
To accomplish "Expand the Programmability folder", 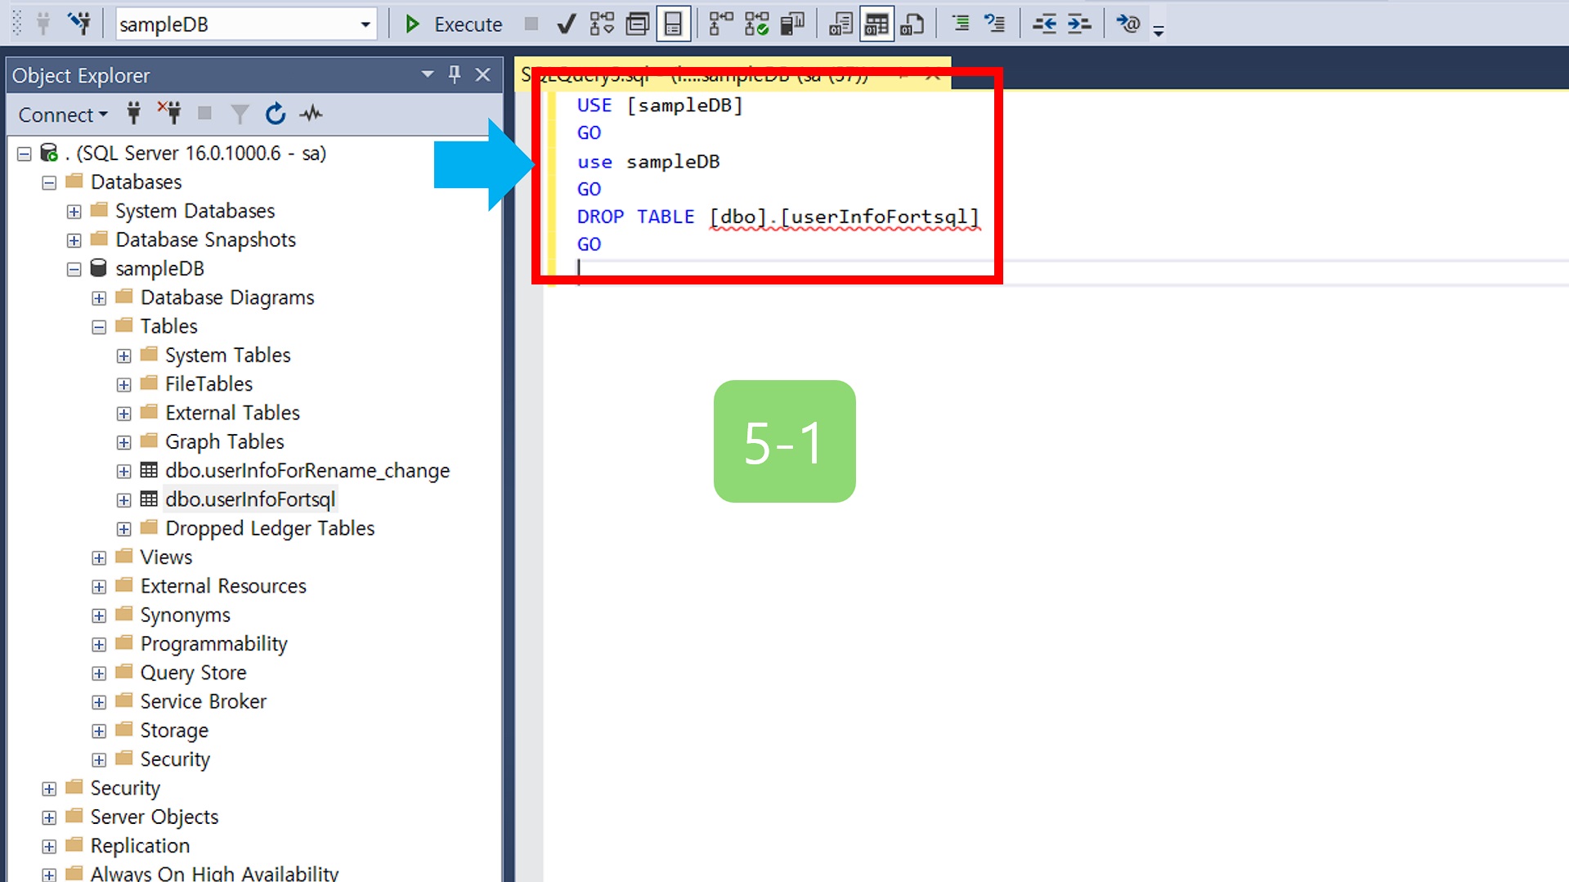I will [99, 645].
